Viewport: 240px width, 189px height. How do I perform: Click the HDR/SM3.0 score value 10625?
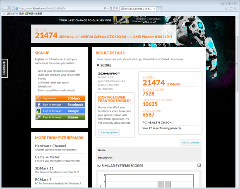pos(150,104)
